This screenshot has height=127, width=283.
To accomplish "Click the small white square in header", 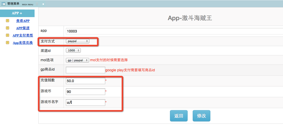I will (43, 4).
